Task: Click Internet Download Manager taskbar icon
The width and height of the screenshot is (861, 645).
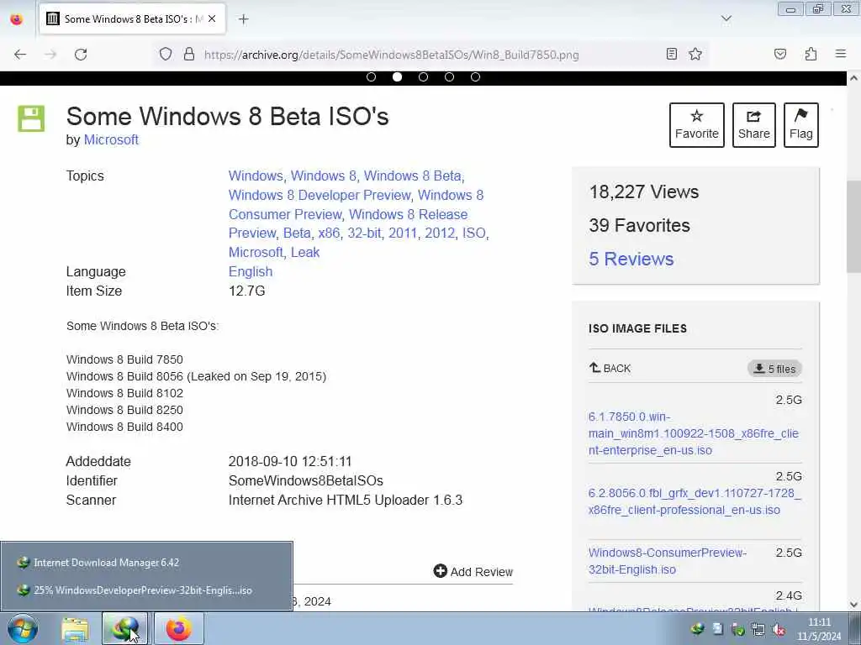Action: [x=126, y=628]
